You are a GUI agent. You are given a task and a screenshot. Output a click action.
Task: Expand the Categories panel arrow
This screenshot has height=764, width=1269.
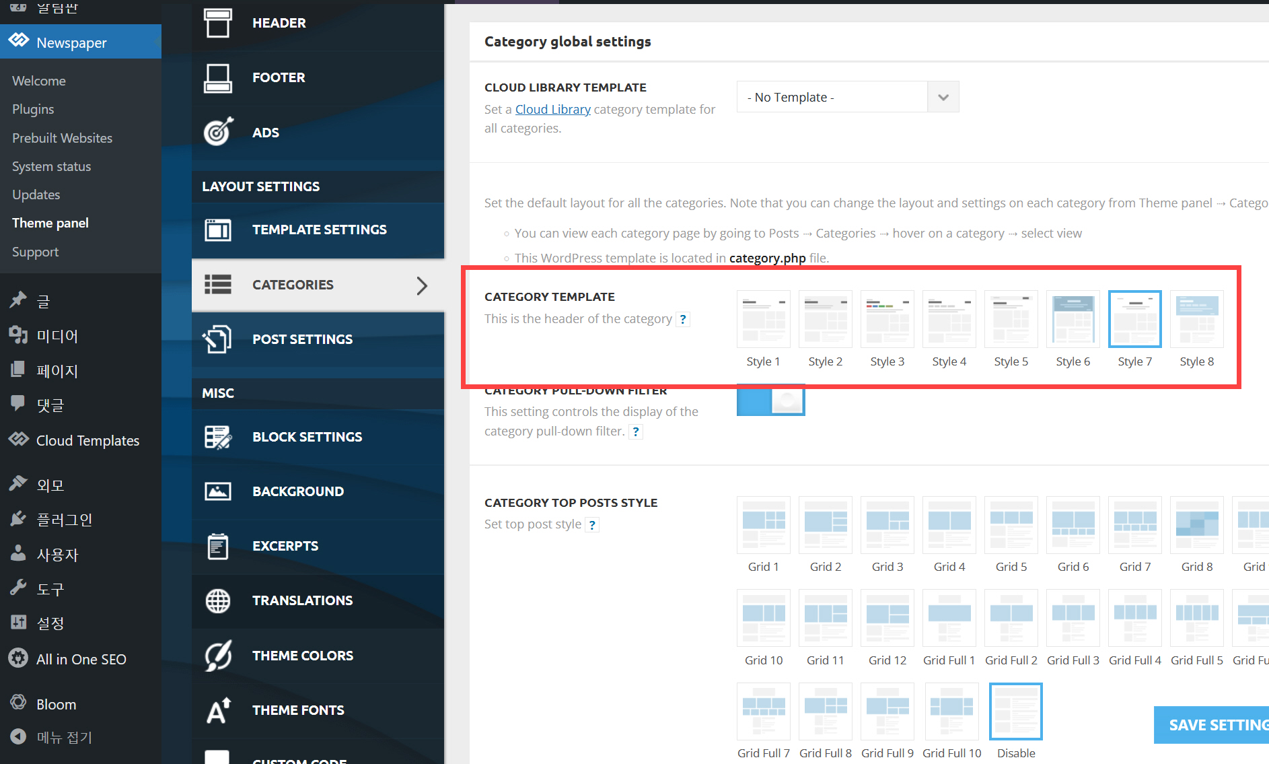pyautogui.click(x=422, y=285)
